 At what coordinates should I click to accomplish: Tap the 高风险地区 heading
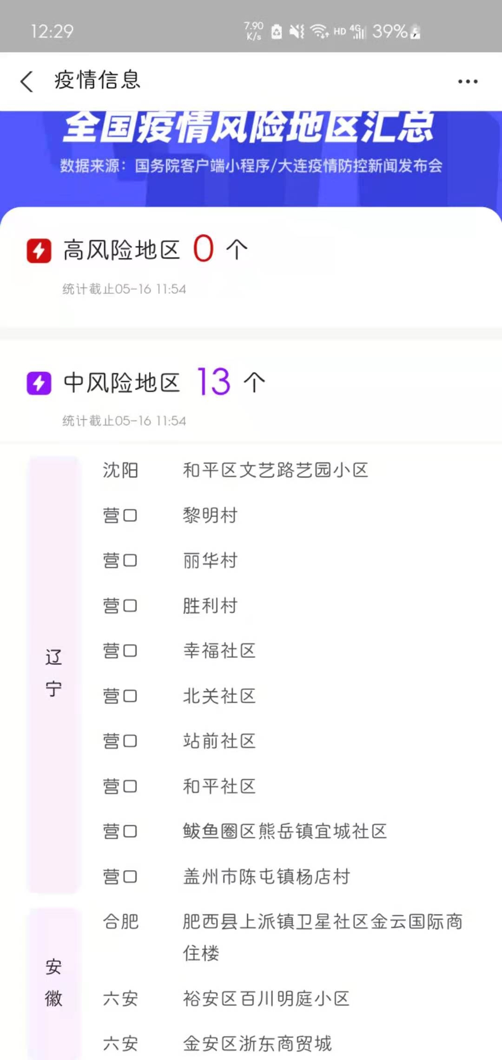click(x=122, y=250)
